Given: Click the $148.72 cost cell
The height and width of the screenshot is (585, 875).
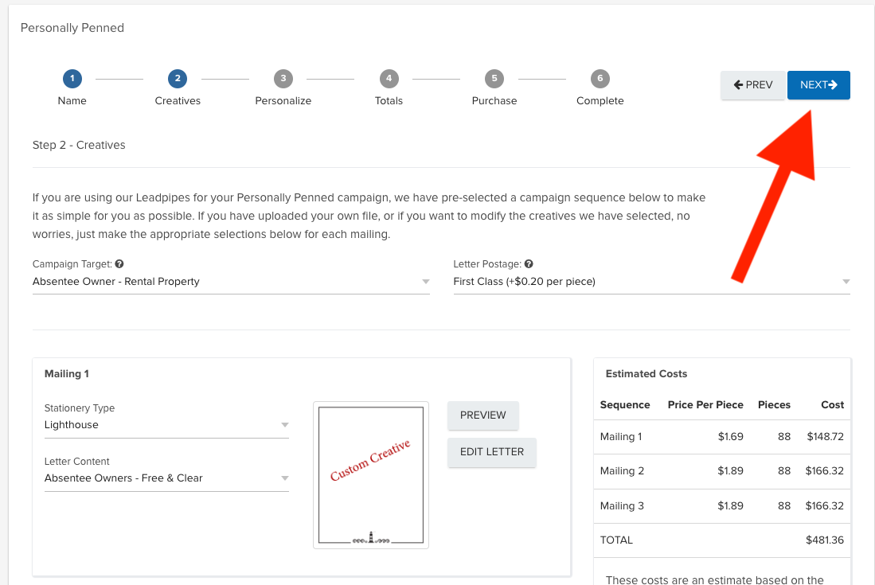Looking at the screenshot, I should [x=826, y=437].
